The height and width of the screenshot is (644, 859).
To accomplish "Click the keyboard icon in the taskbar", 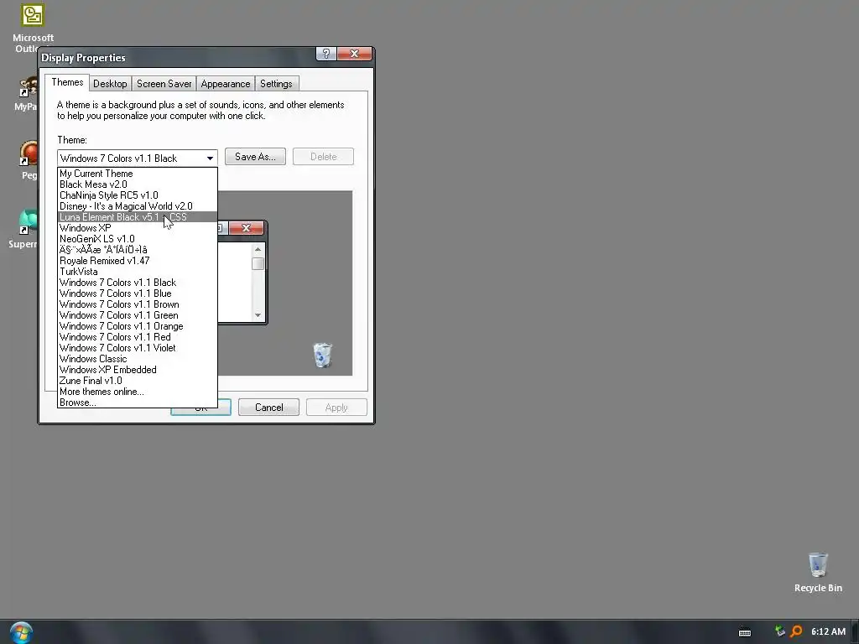I will pos(745,632).
